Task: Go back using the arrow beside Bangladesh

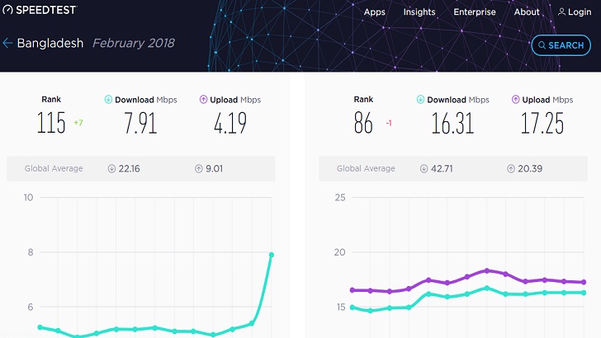Action: [x=7, y=43]
